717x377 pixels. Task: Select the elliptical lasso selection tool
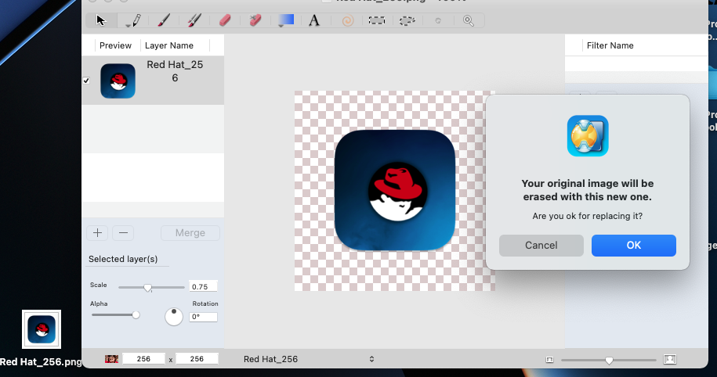[x=407, y=20]
